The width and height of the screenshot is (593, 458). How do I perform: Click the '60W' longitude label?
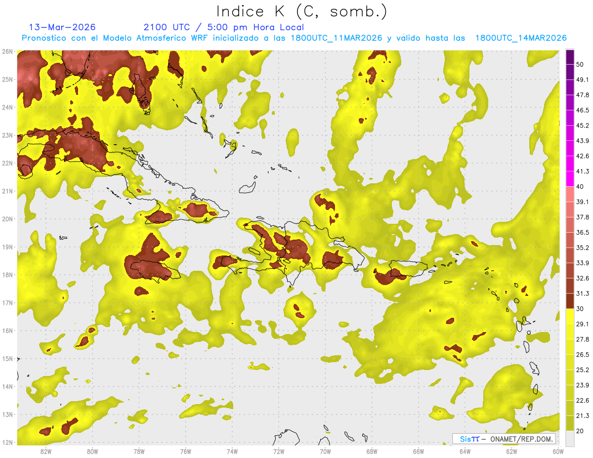pyautogui.click(x=558, y=451)
